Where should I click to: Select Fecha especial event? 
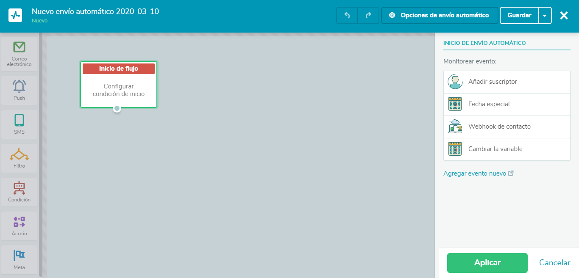[507, 104]
